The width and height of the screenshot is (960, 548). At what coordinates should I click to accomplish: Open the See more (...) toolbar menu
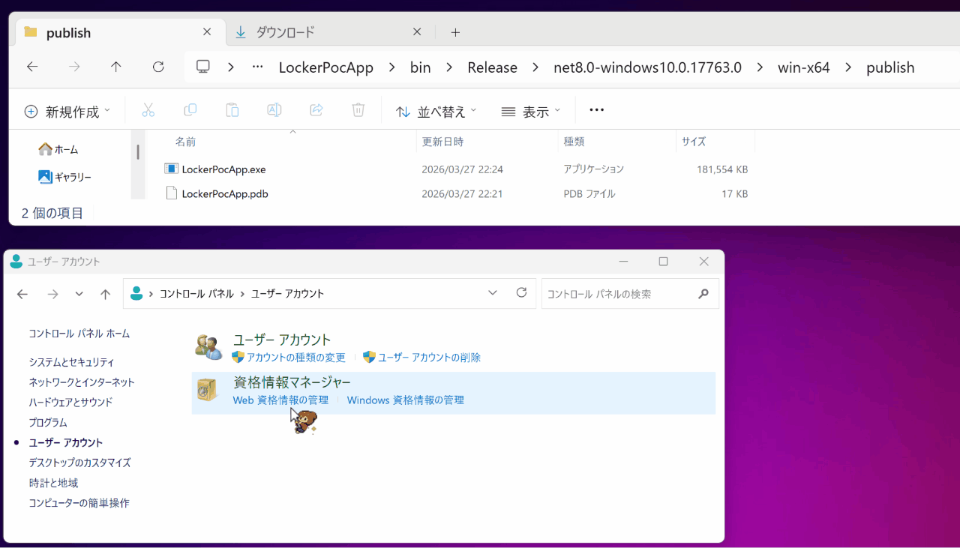tap(596, 110)
